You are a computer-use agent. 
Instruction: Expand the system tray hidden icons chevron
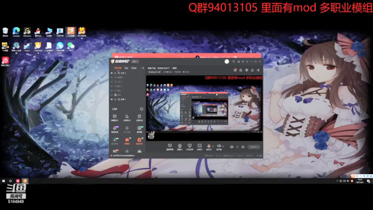coord(337,181)
